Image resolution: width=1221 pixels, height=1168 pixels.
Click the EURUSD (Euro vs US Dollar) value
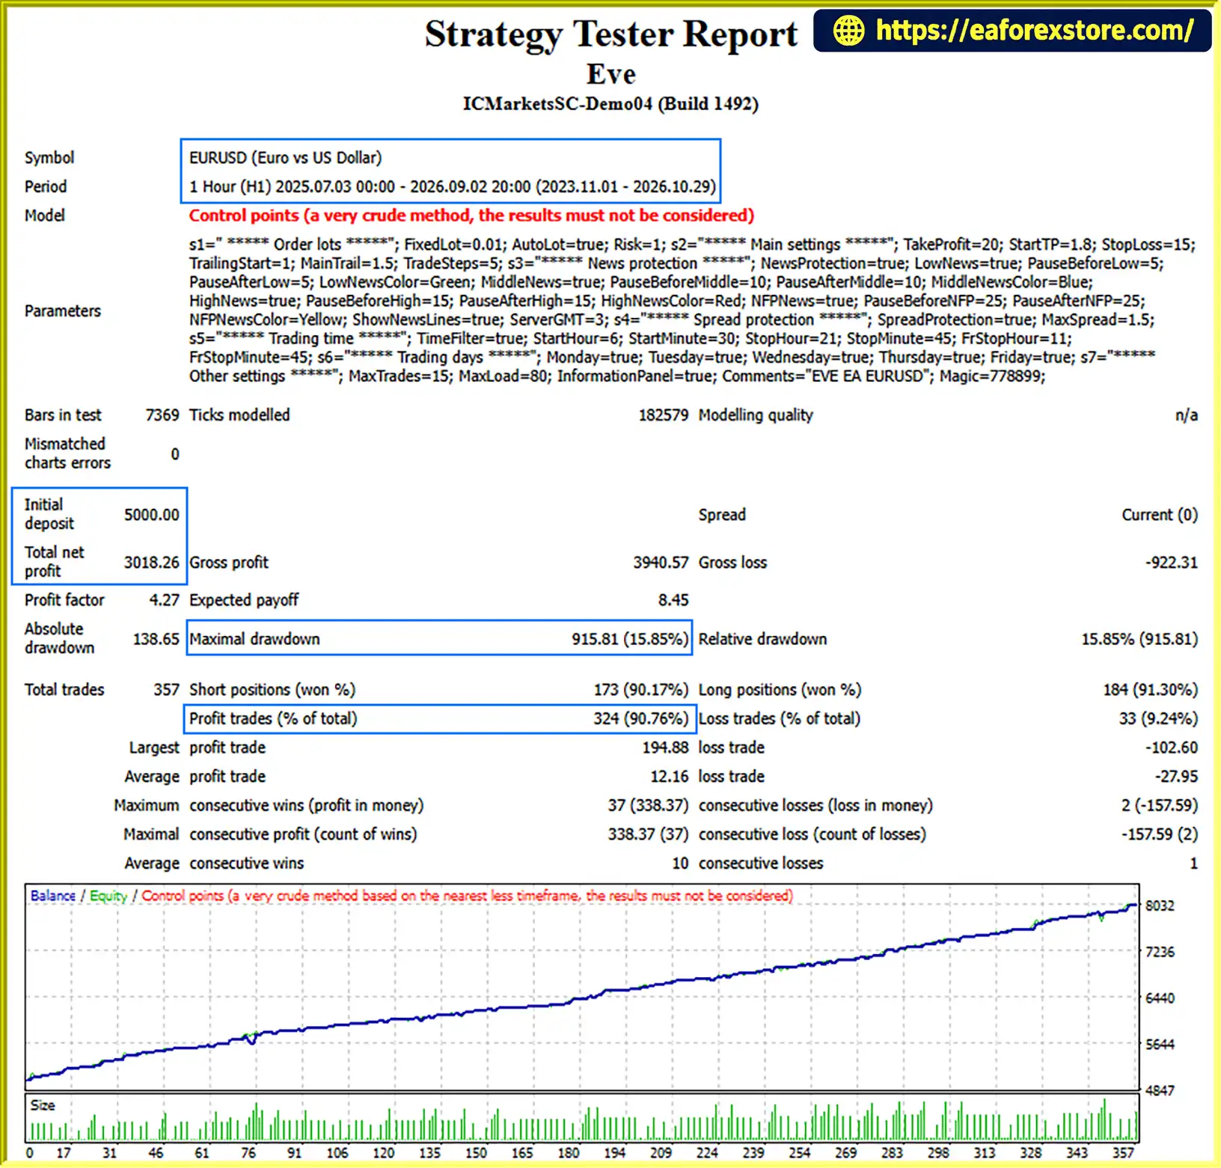[285, 158]
